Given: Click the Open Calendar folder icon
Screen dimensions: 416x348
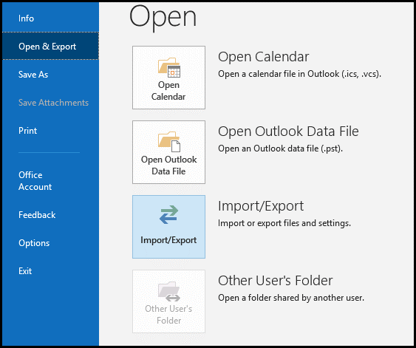Looking at the screenshot, I should click(x=169, y=67).
